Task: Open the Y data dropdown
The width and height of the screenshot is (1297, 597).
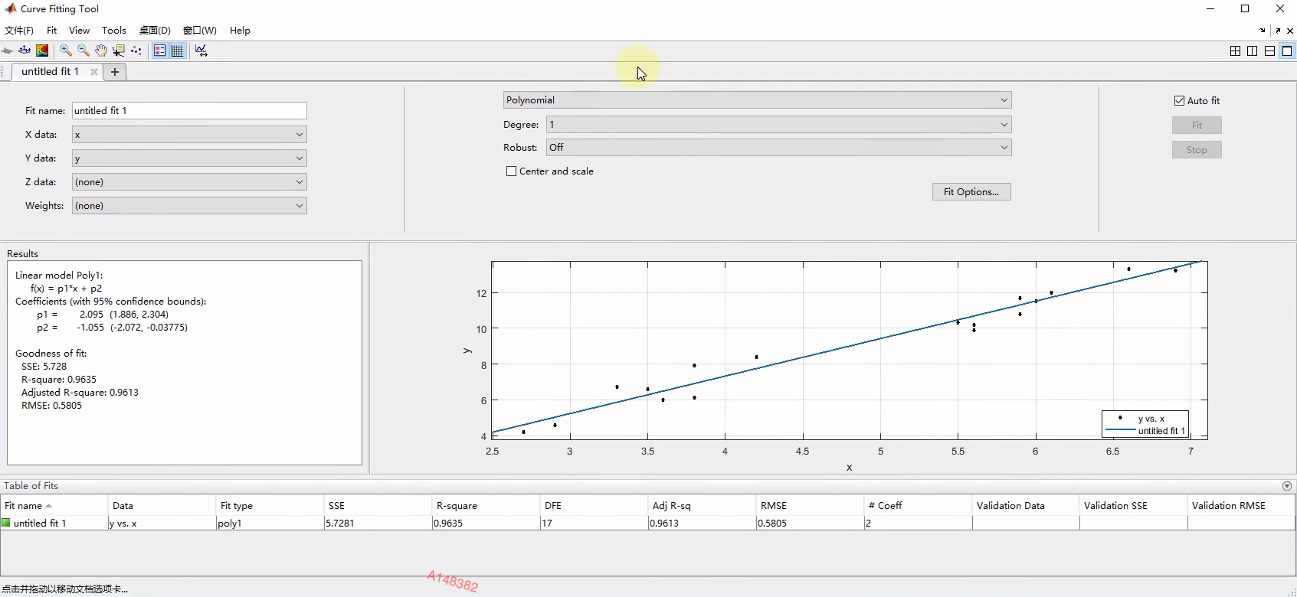Action: [x=189, y=158]
